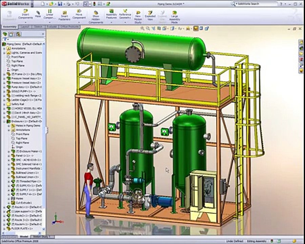Click the Section View icon
The width and height of the screenshot is (305, 244).
[x=159, y=28]
